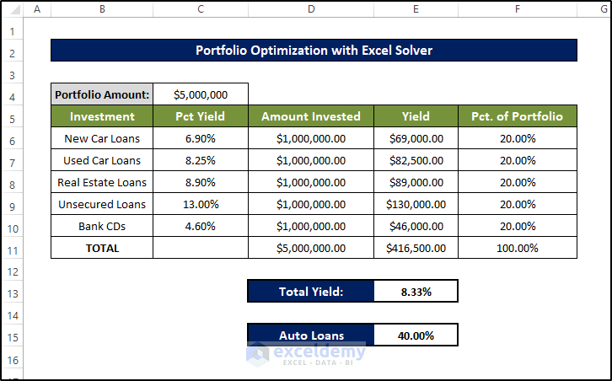Select the Unsecured Loans 13.00% cell
The height and width of the screenshot is (381, 612).
pyautogui.click(x=201, y=205)
